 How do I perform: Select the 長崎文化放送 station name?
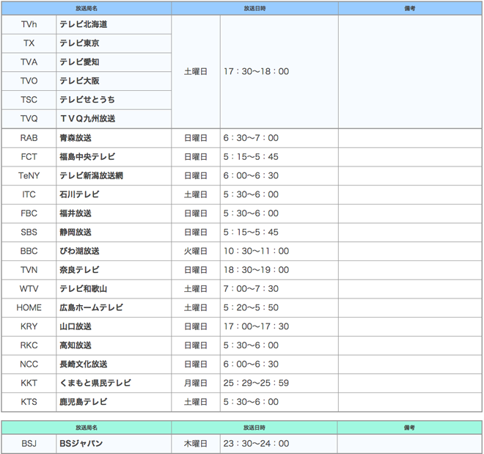point(84,364)
